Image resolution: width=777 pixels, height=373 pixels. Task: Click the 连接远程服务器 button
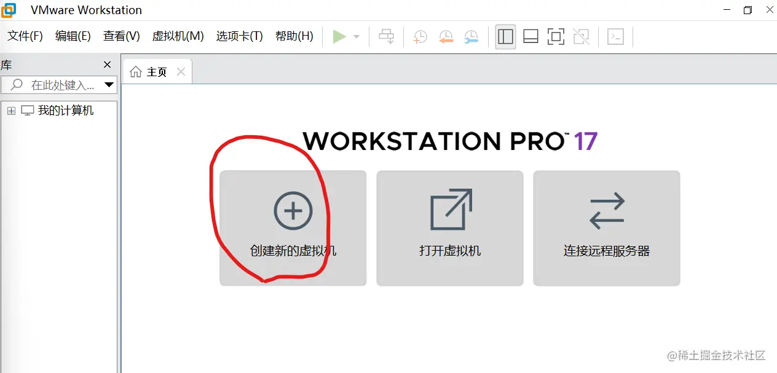coord(606,228)
